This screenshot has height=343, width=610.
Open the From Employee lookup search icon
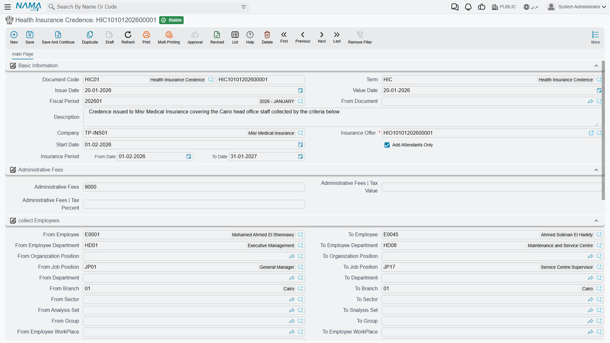click(x=301, y=235)
